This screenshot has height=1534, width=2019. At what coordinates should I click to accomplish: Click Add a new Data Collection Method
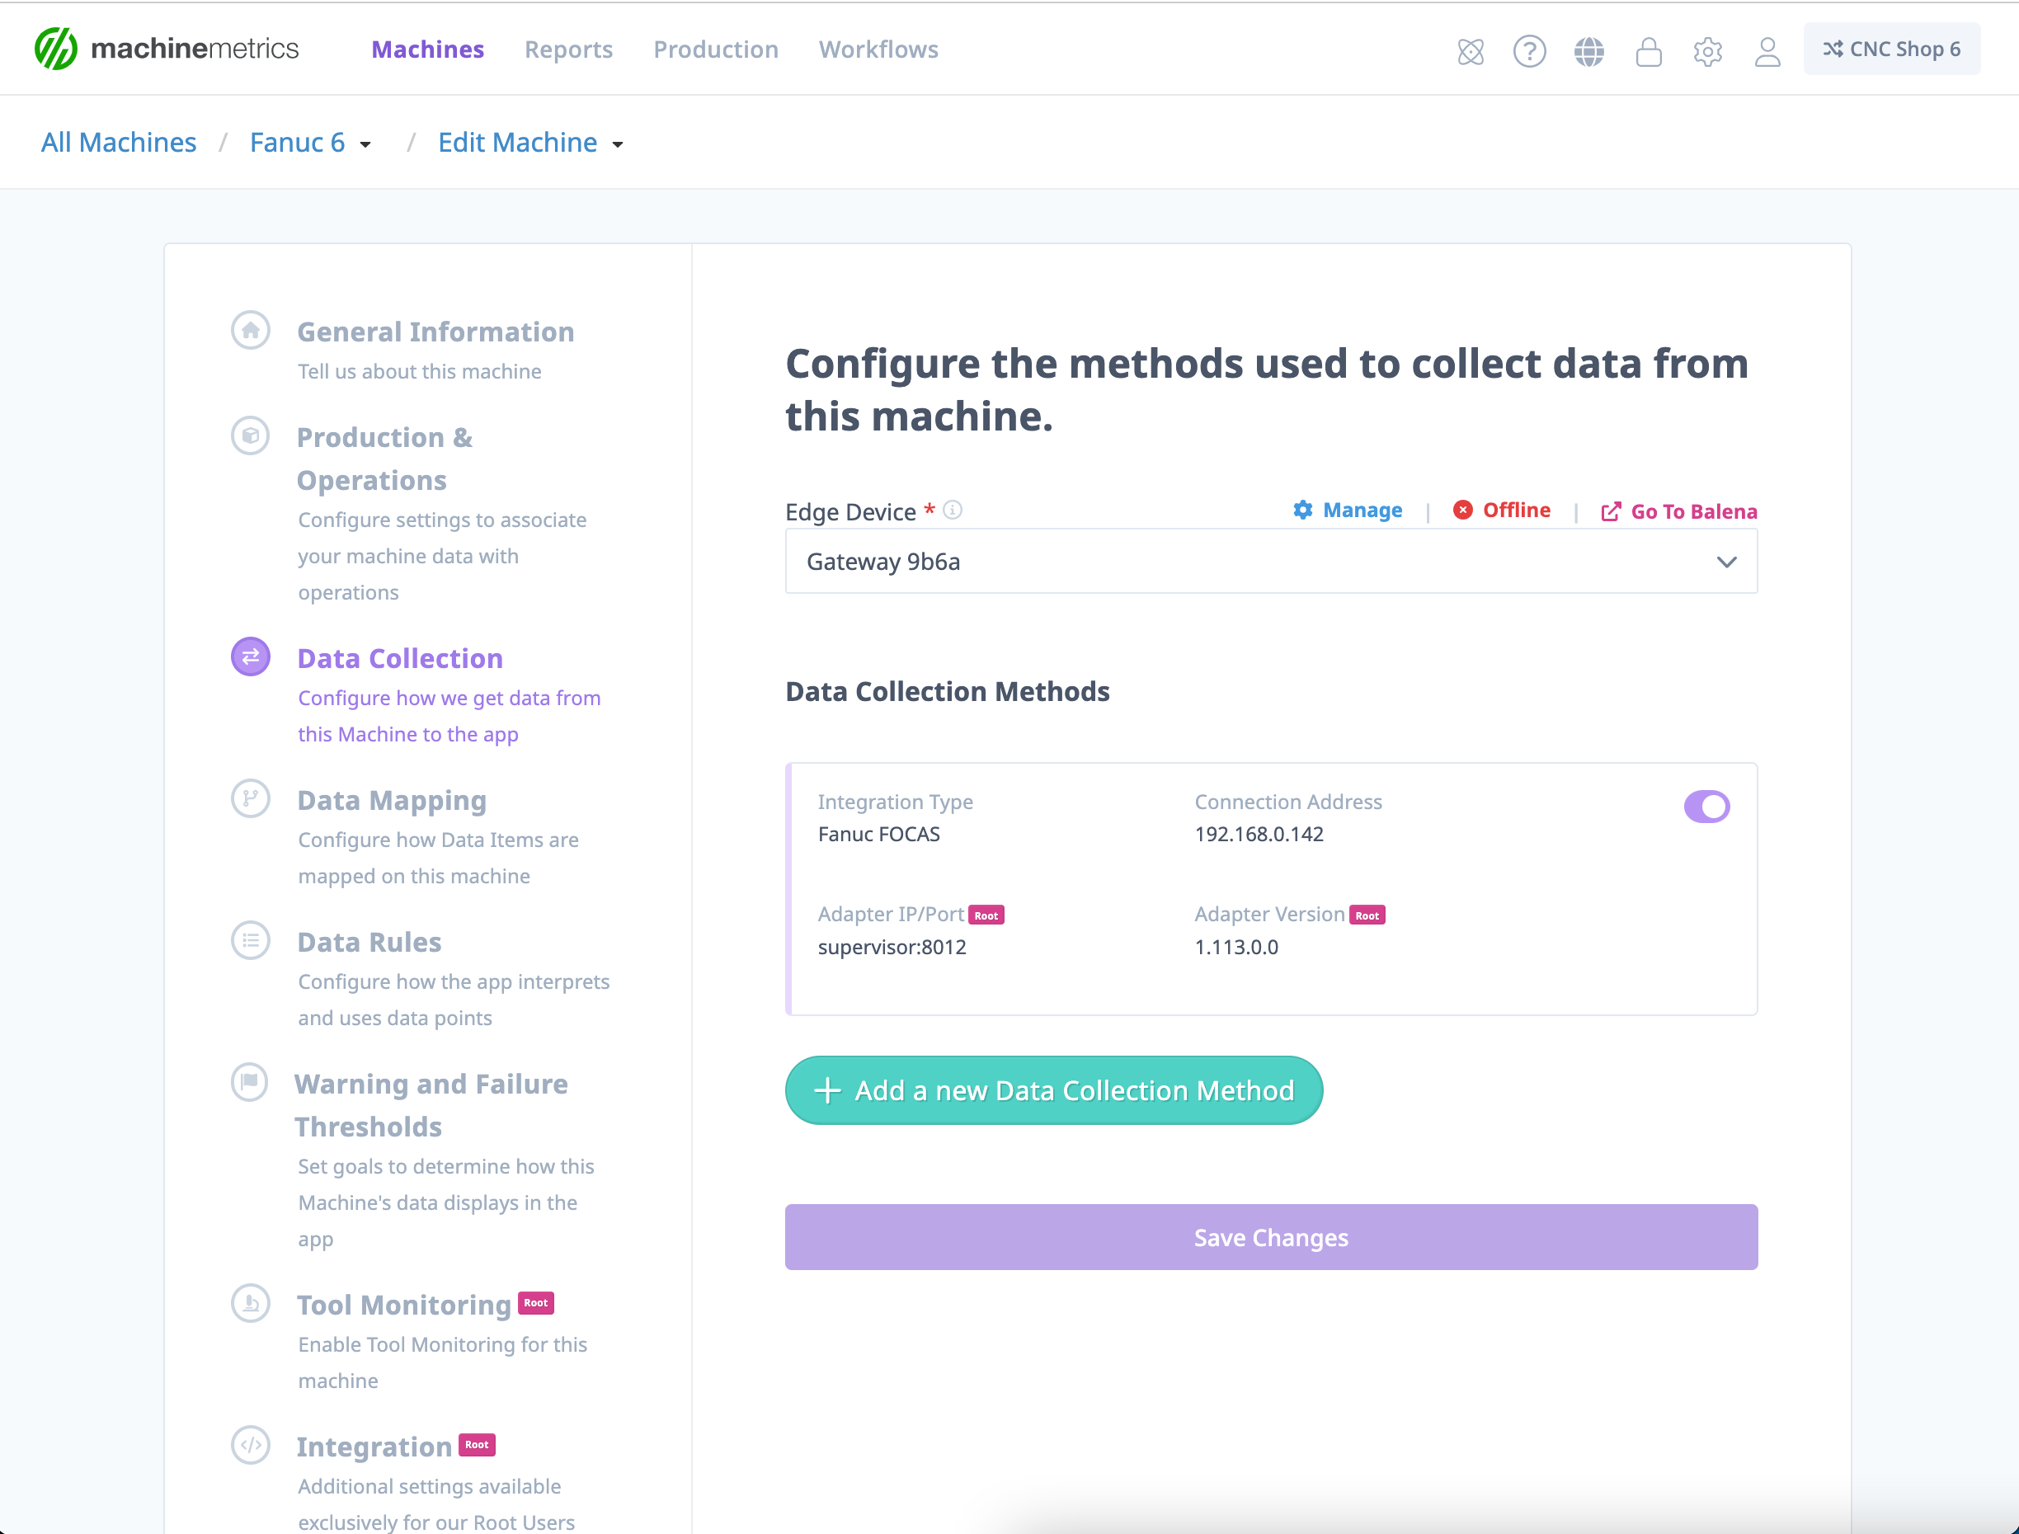tap(1053, 1090)
